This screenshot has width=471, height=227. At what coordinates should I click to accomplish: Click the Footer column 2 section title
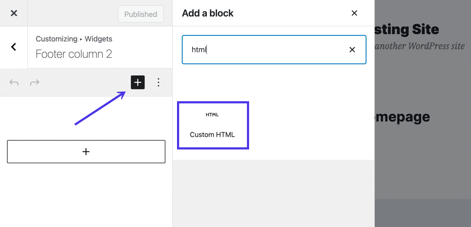(74, 54)
